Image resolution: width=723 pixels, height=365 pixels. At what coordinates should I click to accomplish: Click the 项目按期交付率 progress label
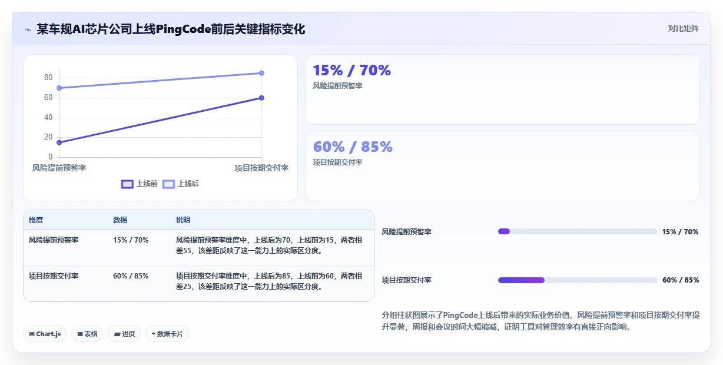click(407, 280)
